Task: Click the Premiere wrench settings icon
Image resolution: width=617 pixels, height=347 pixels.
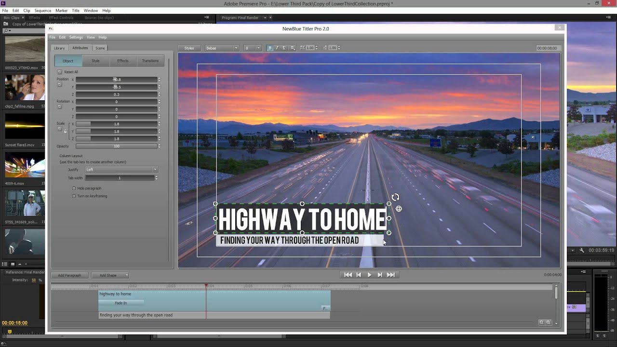Action: click(x=582, y=250)
